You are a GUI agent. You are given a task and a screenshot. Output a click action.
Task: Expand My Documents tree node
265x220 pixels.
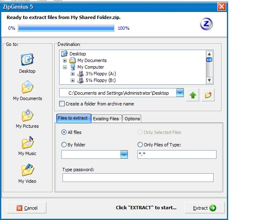65,60
